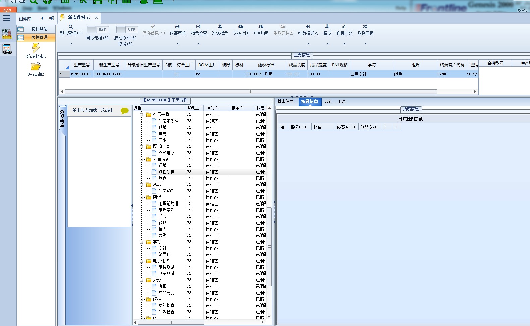Click the yellow speech bubble icon

[x=124, y=111]
